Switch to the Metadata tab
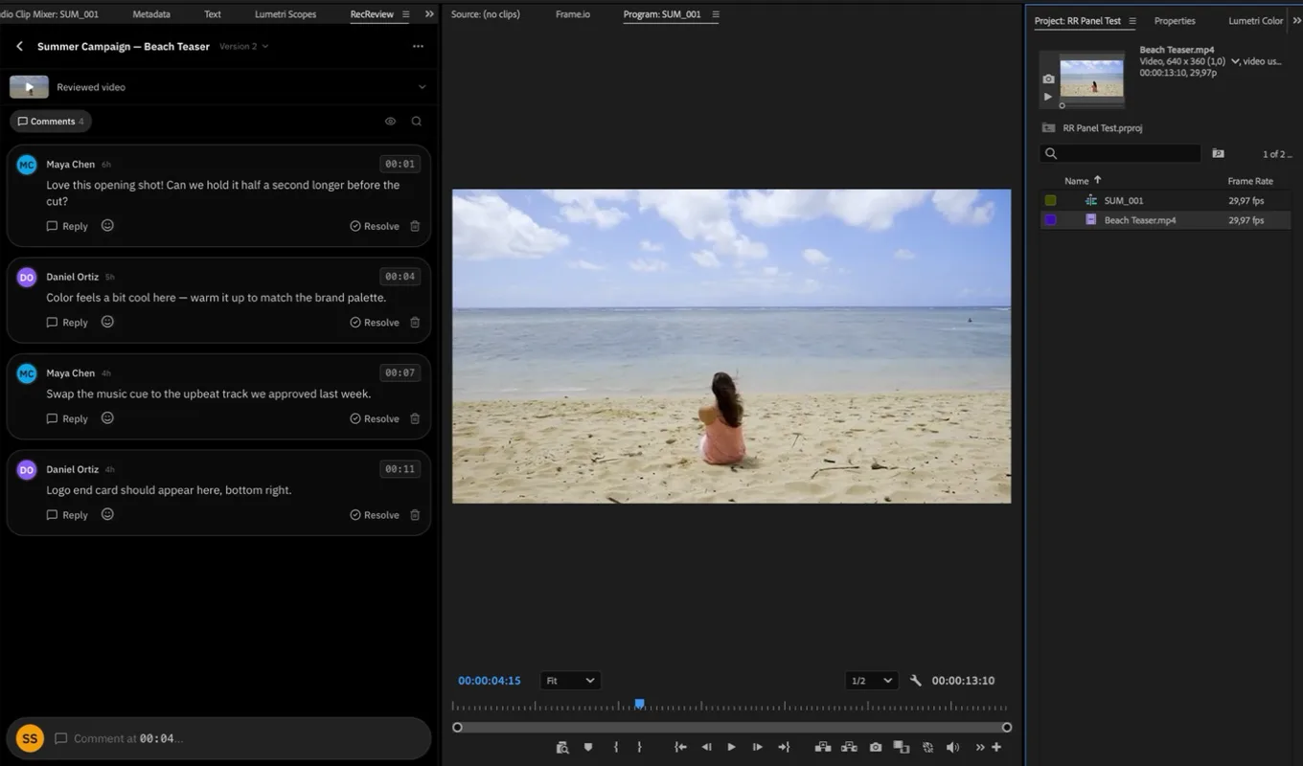The image size is (1303, 766). point(151,14)
